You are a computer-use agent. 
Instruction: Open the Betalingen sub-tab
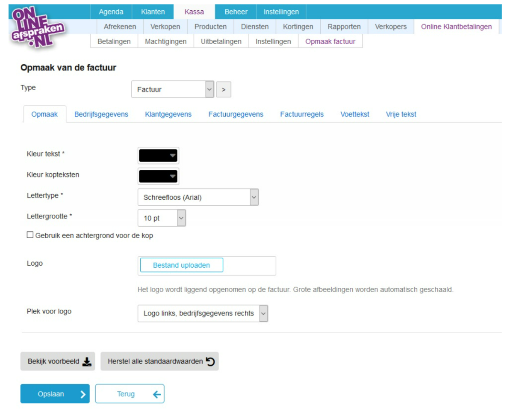114,41
